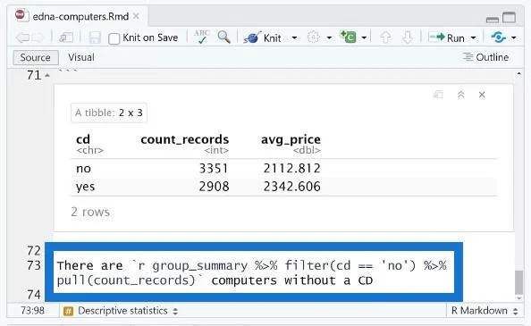This screenshot has width=531, height=326.
Task: Collapse the chunk output with double chevron
Action: coord(461,95)
